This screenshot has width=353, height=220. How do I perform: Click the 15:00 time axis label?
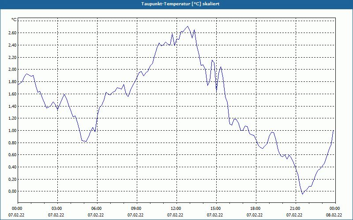[216, 209]
